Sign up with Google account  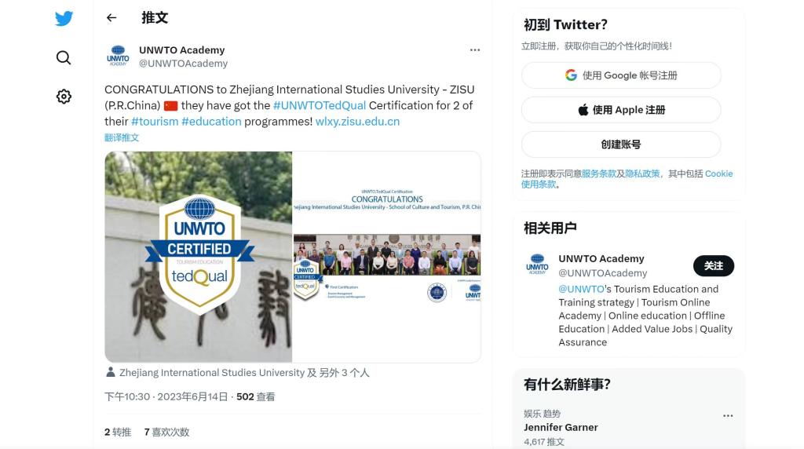620,75
